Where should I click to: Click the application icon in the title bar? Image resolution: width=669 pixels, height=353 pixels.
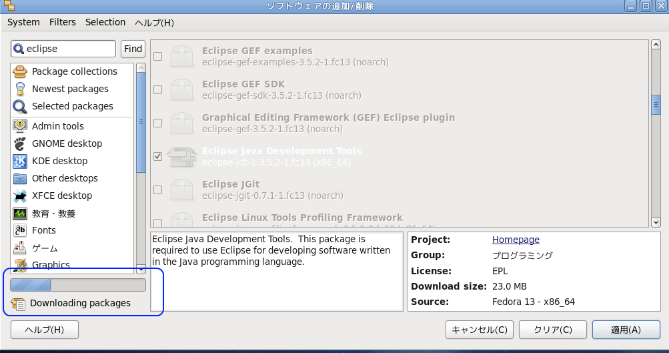pos(9,5)
